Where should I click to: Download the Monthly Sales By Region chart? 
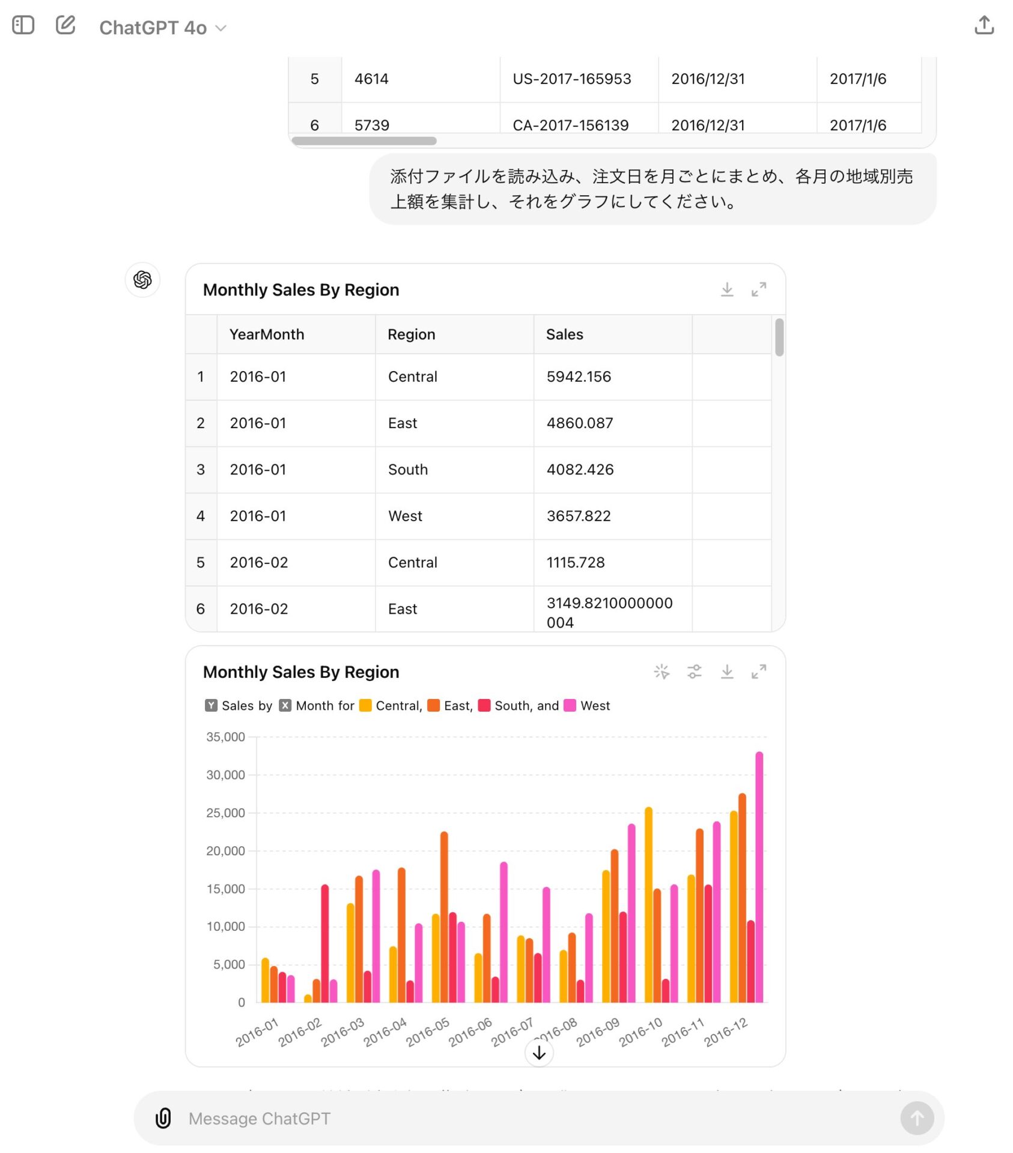[727, 671]
